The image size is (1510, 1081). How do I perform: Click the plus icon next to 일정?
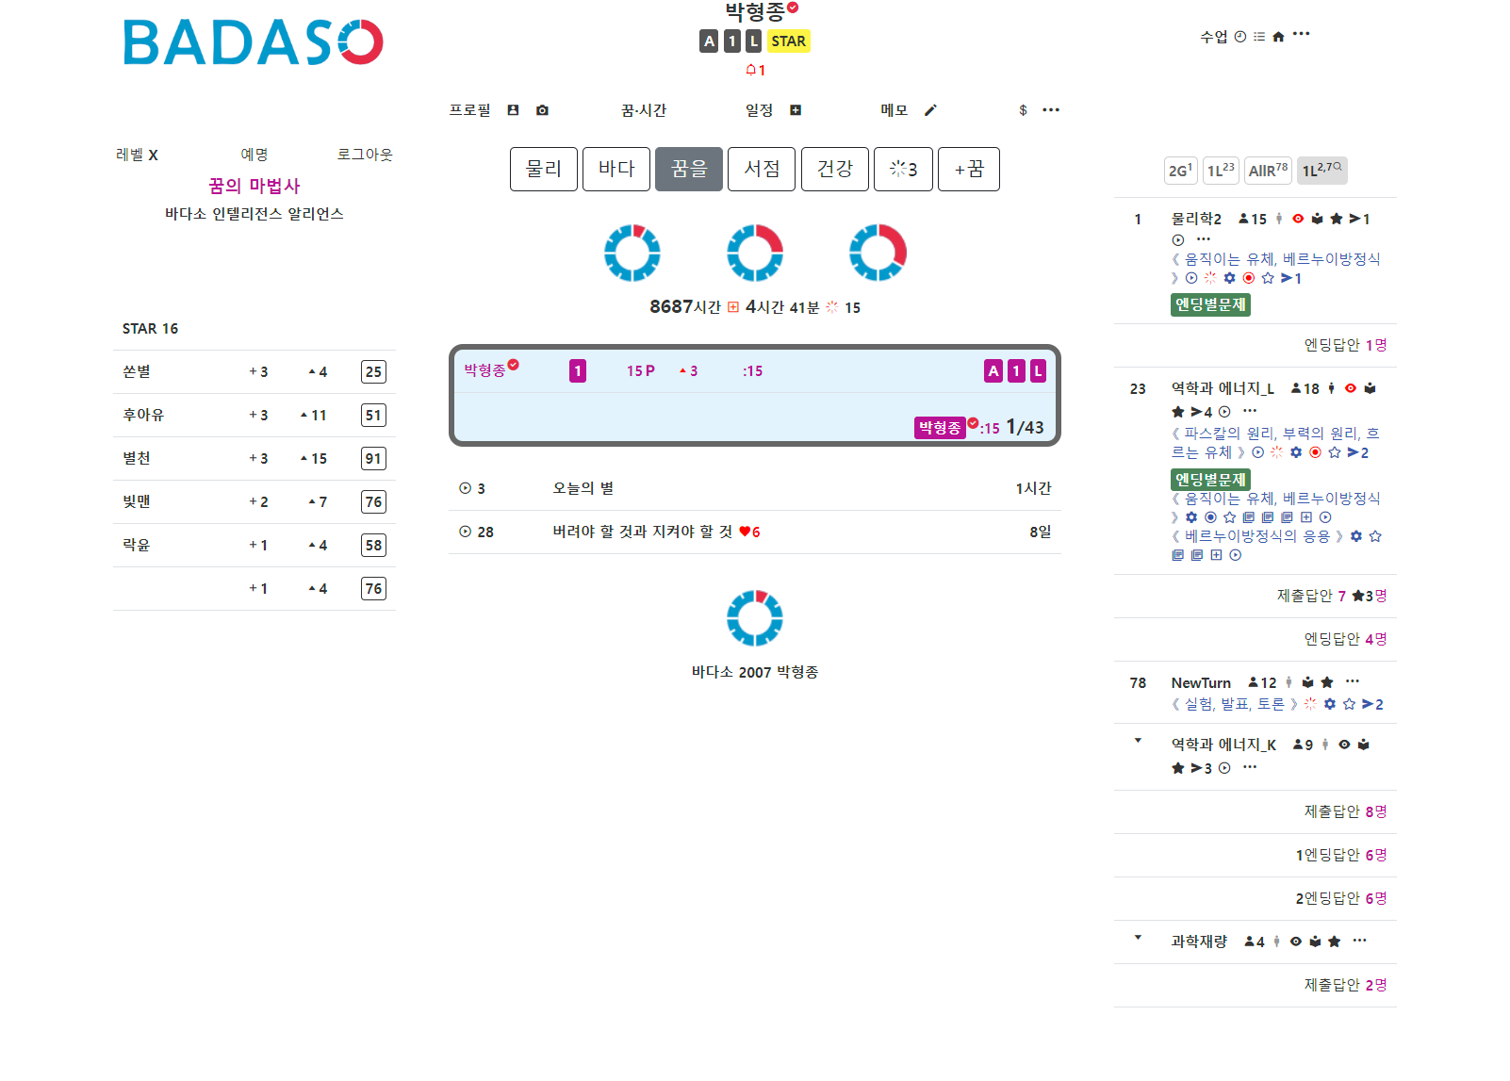(x=796, y=110)
